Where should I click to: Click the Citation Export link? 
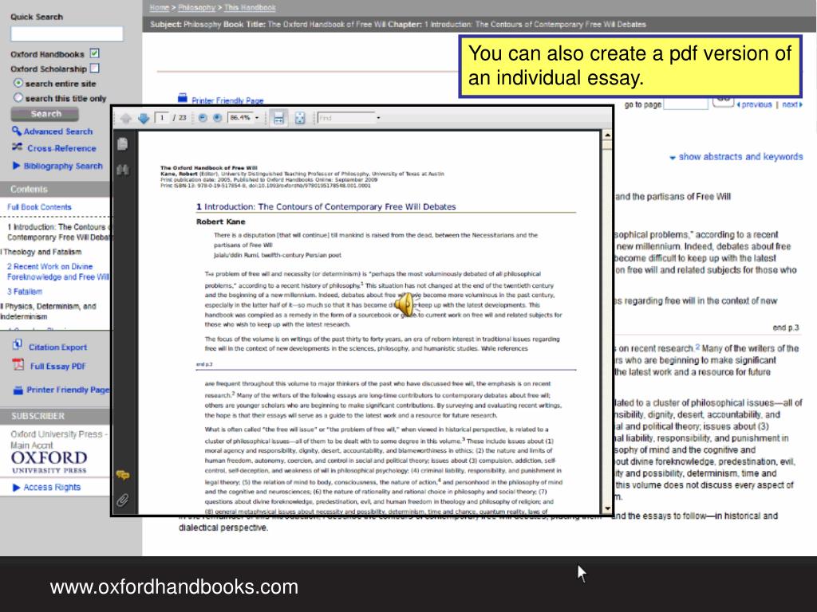point(57,347)
